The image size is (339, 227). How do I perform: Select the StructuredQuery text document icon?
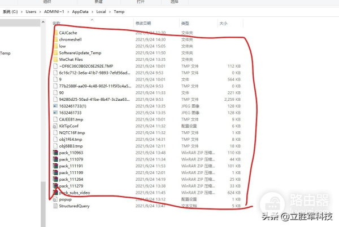coord(55,206)
